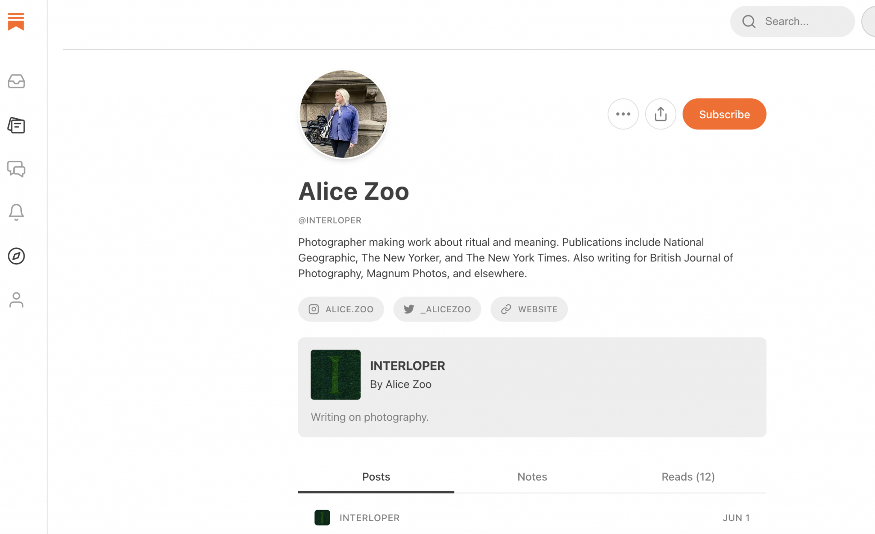The height and width of the screenshot is (534, 875).
Task: View the Reads (12) tab
Action: coord(688,477)
